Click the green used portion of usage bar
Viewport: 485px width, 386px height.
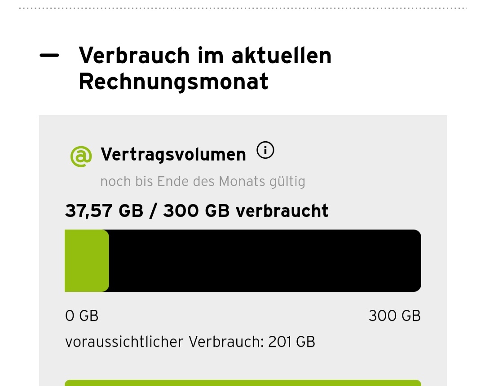pos(86,260)
